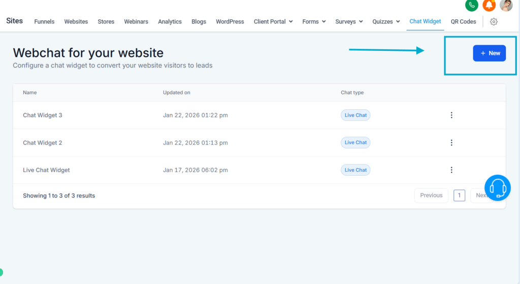Open the Chat Widget 3 row
Screen dimensions: 520x284
[43, 115]
